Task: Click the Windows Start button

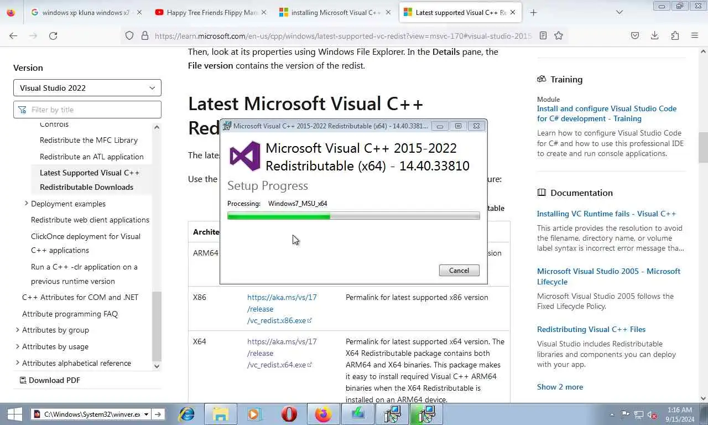Action: coord(14,414)
